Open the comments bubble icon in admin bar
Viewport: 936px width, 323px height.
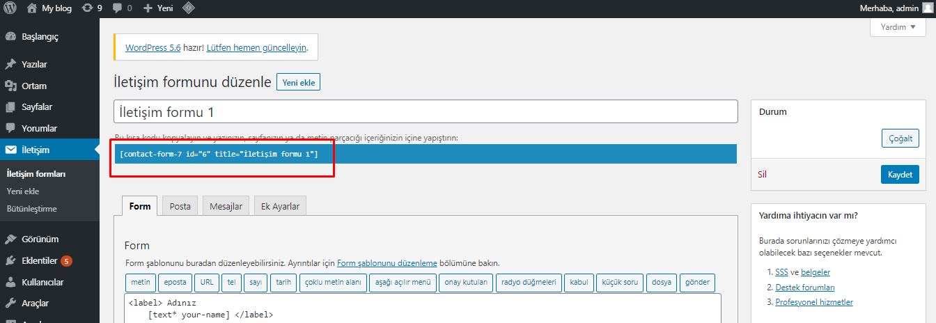[118, 9]
